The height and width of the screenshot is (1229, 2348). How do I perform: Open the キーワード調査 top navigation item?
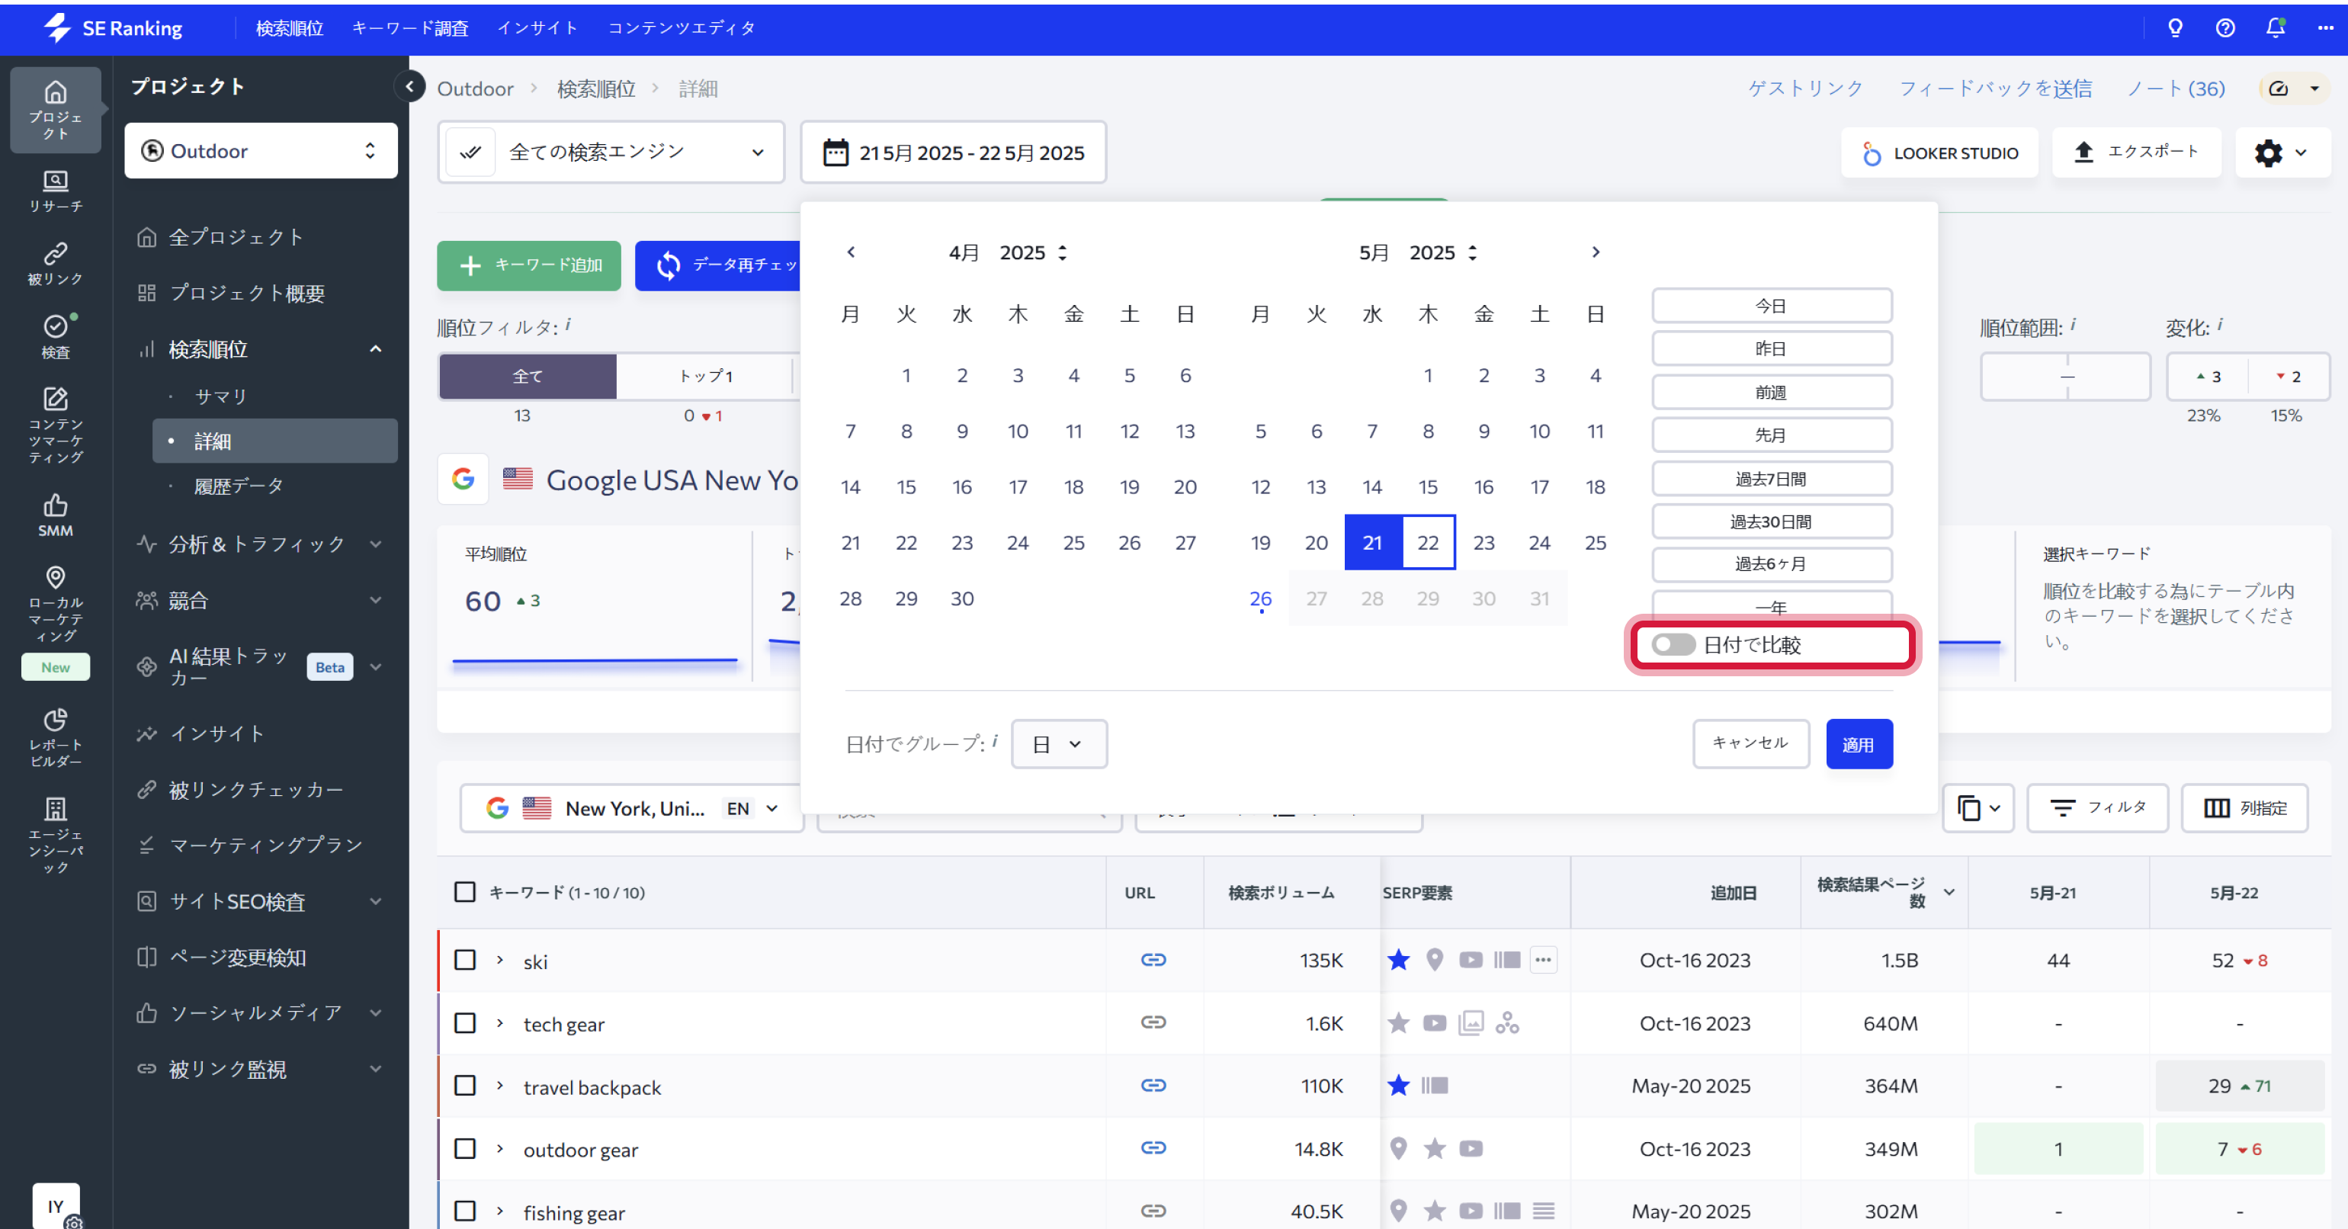(x=410, y=27)
